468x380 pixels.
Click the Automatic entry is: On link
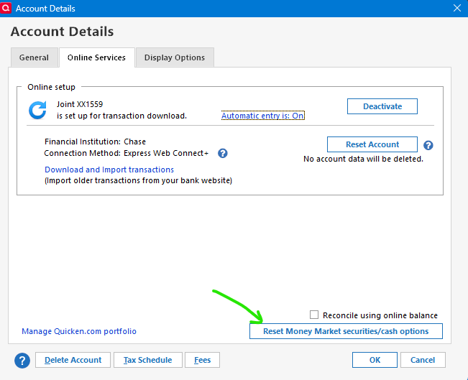(x=262, y=116)
